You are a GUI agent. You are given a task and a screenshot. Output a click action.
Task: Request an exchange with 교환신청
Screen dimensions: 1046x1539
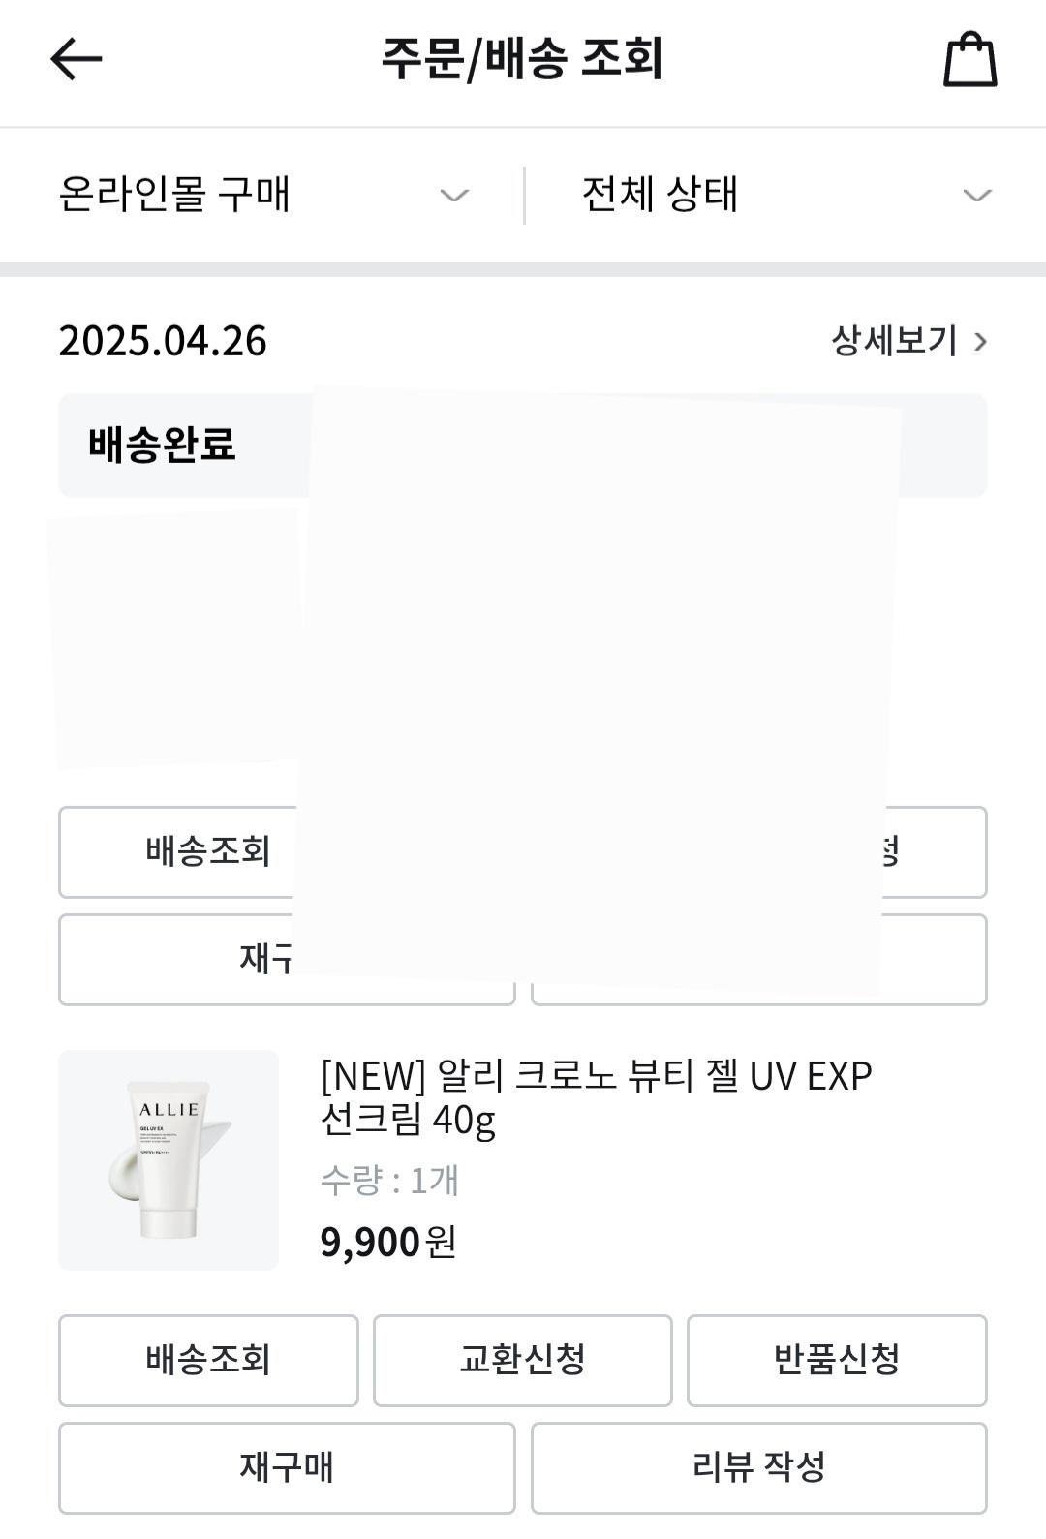pyautogui.click(x=523, y=1361)
